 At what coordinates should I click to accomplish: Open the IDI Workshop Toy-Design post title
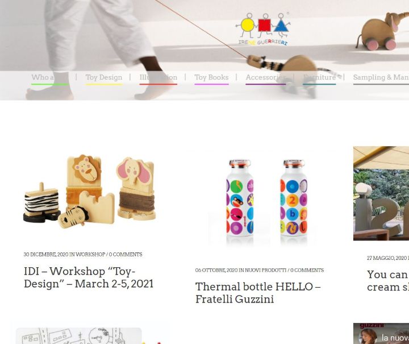pyautogui.click(x=89, y=277)
